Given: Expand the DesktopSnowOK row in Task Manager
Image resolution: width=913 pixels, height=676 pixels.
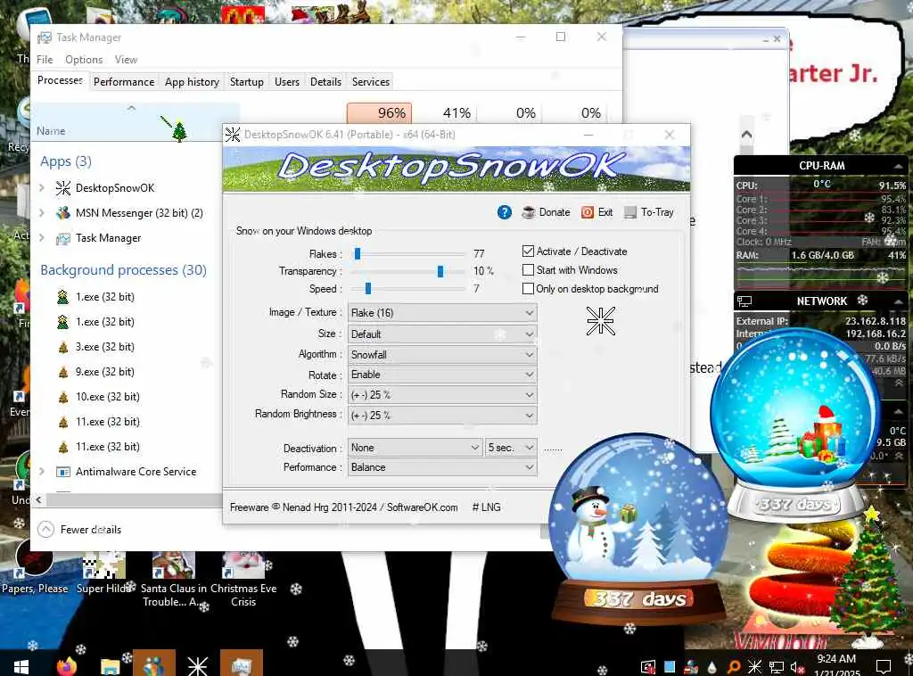Looking at the screenshot, I should pyautogui.click(x=42, y=188).
